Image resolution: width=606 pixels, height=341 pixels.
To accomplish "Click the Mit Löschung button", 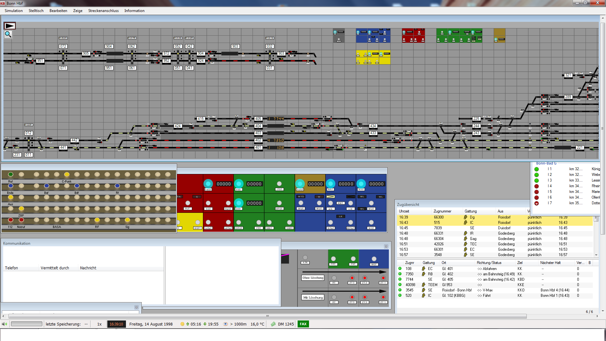I will pyautogui.click(x=313, y=297).
